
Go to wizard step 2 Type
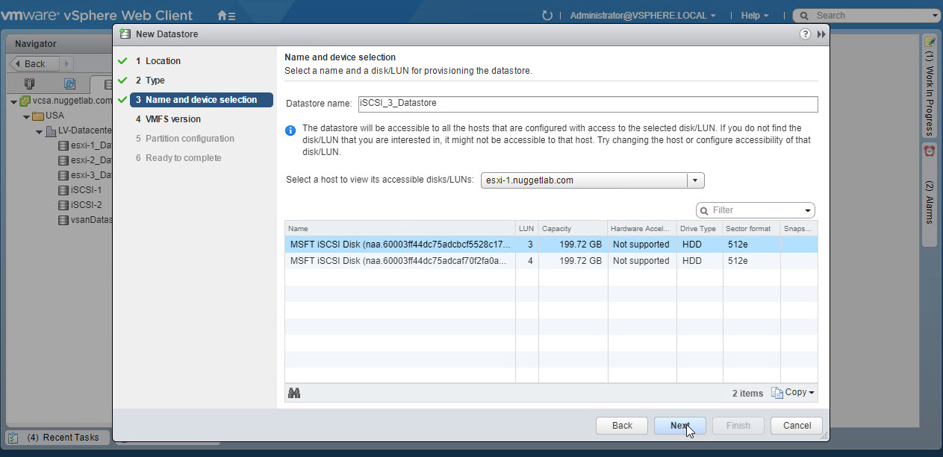click(x=155, y=81)
